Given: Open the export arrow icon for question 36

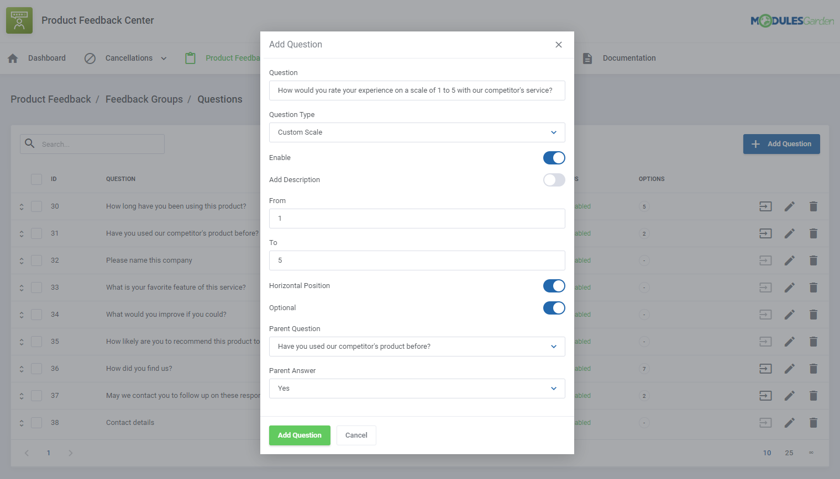Looking at the screenshot, I should pos(765,368).
